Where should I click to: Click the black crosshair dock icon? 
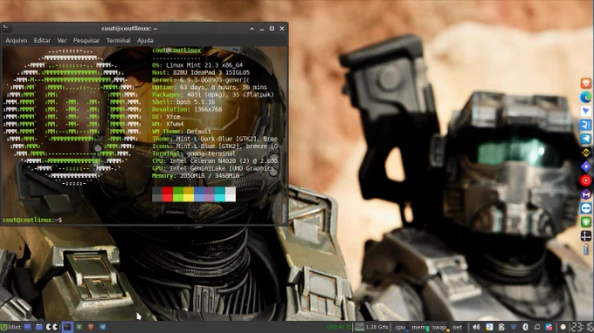(x=585, y=236)
